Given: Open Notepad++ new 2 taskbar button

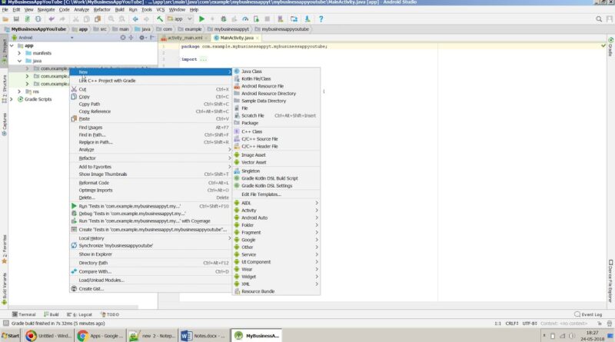Looking at the screenshot, I should tap(152, 336).
